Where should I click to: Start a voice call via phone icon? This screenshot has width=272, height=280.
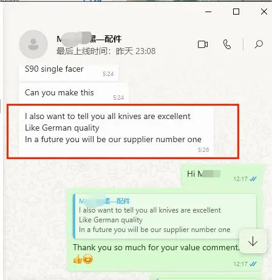coord(227,44)
